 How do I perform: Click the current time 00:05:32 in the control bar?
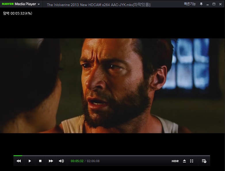click(x=77, y=161)
